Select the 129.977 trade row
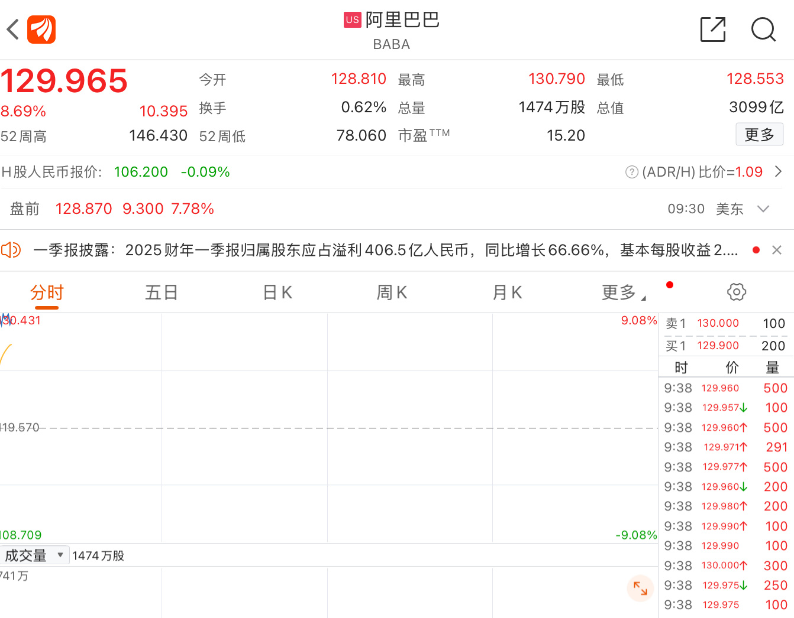794x618 pixels. point(725,467)
